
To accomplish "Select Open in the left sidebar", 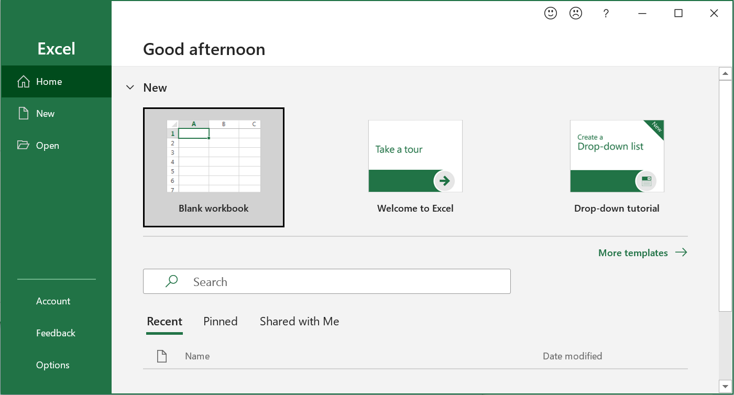I will point(56,146).
